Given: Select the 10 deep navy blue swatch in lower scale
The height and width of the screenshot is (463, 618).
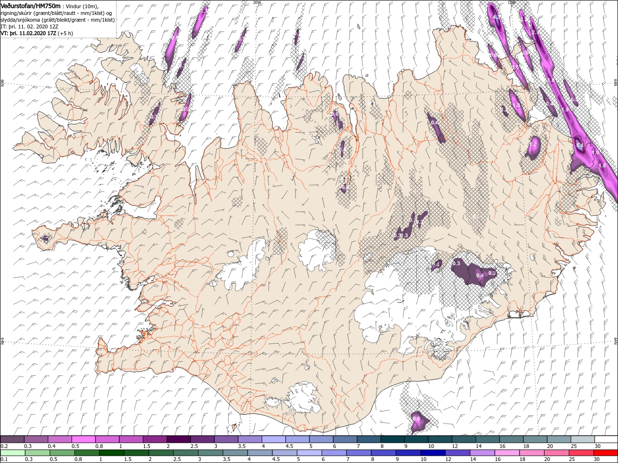Looking at the screenshot, I should pos(432,453).
